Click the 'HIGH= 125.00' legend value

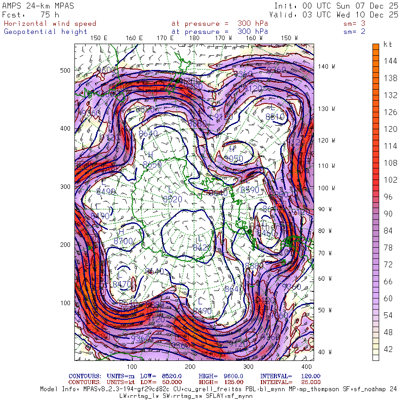(x=221, y=382)
